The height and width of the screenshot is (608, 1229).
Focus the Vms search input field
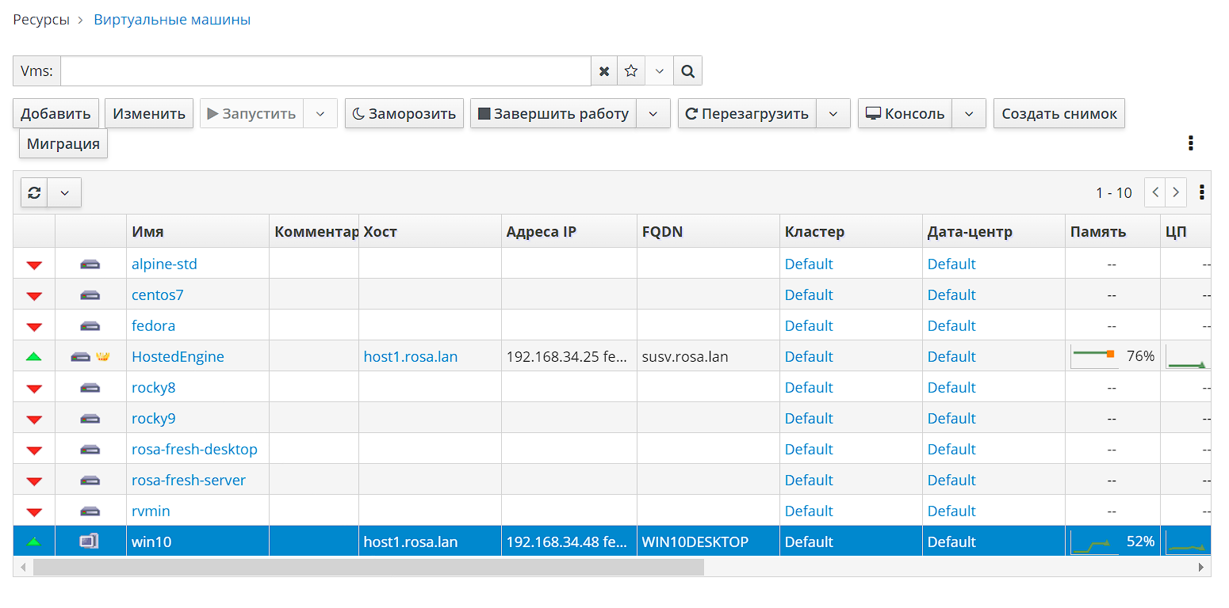[325, 71]
